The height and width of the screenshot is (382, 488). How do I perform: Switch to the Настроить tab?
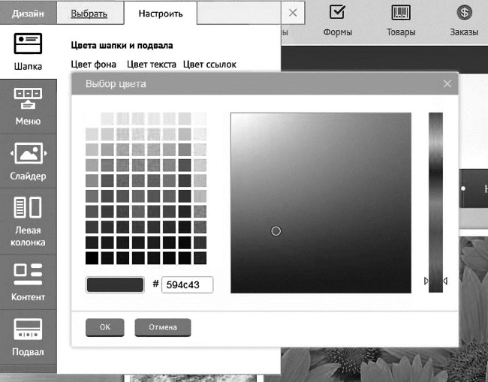coord(161,13)
